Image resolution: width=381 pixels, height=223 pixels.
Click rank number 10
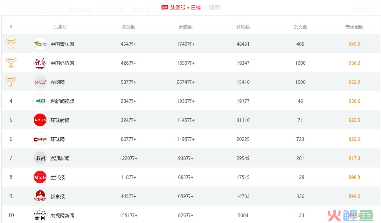(x=11, y=215)
